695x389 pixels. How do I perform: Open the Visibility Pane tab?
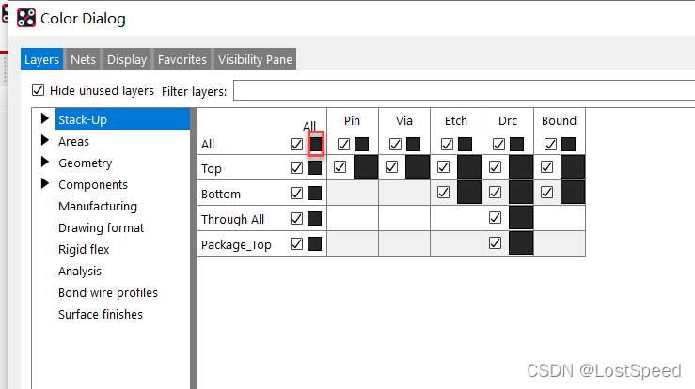pyautogui.click(x=255, y=59)
